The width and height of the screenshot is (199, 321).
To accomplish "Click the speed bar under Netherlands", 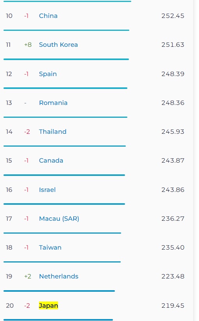I will tap(59, 291).
